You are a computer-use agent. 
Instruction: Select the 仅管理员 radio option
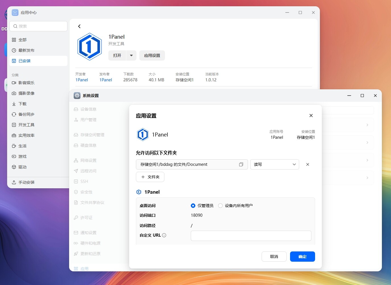click(x=193, y=206)
